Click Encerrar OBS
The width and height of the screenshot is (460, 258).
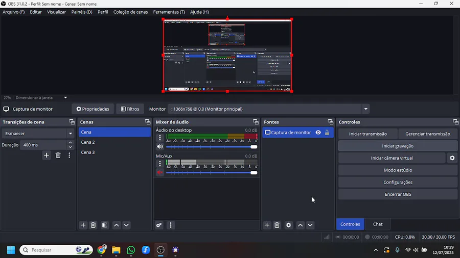(398, 194)
